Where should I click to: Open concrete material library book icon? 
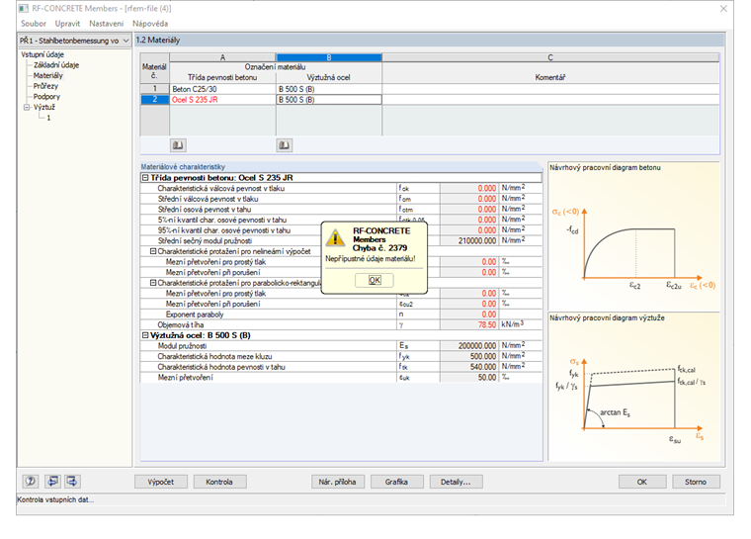(178, 145)
